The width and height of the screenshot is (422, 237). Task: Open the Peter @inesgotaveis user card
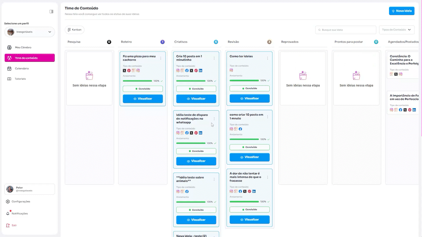[30, 189]
